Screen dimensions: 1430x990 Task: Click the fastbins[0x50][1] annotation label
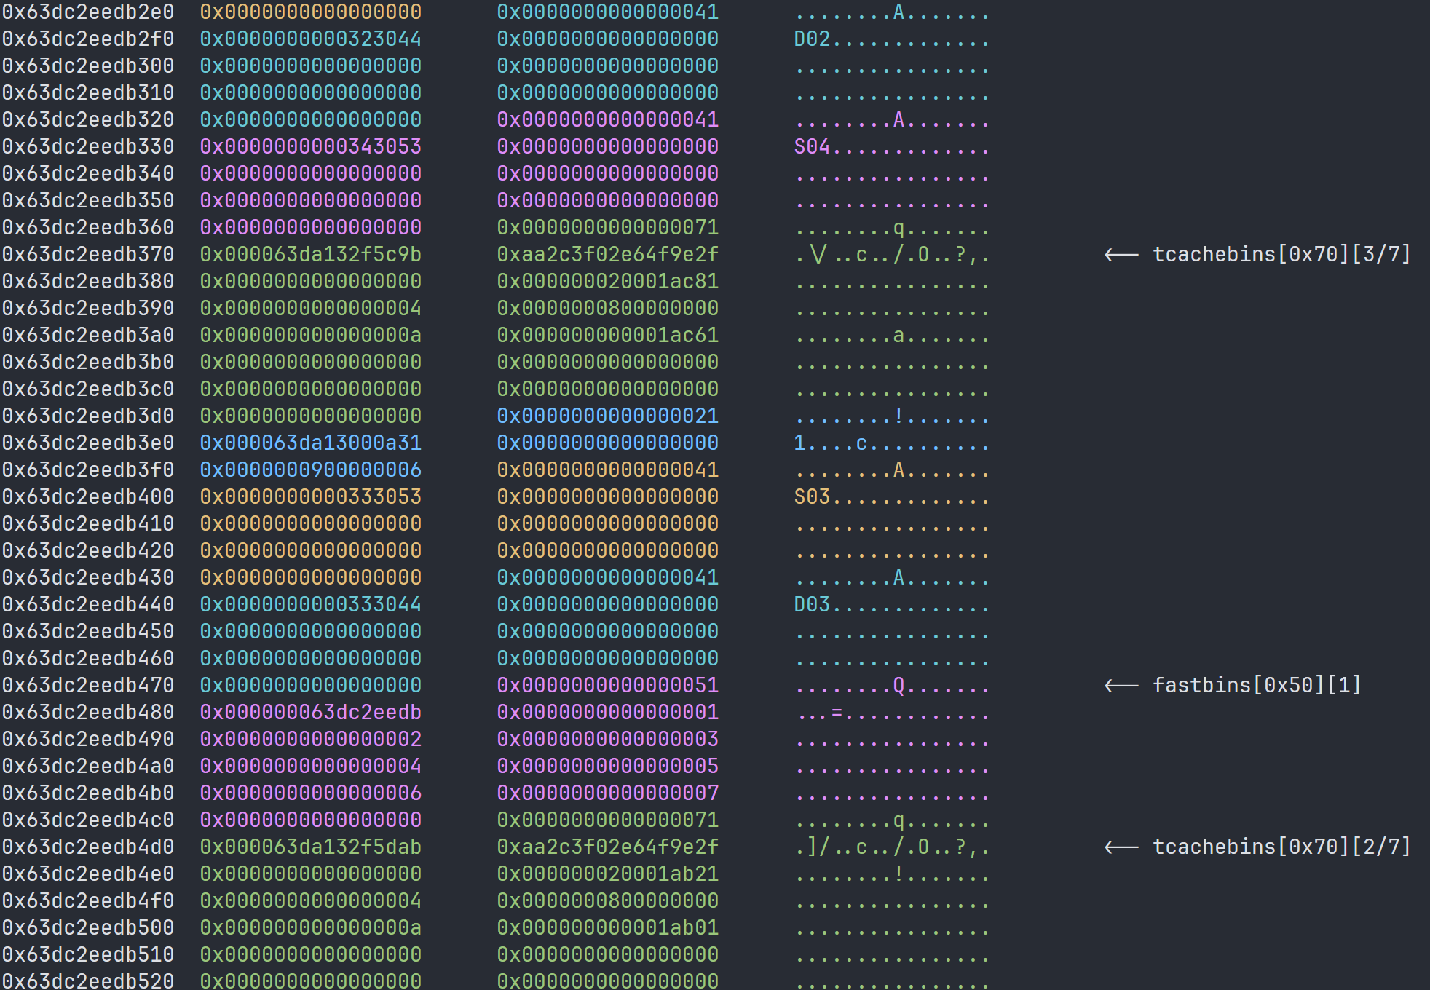(x=1257, y=685)
